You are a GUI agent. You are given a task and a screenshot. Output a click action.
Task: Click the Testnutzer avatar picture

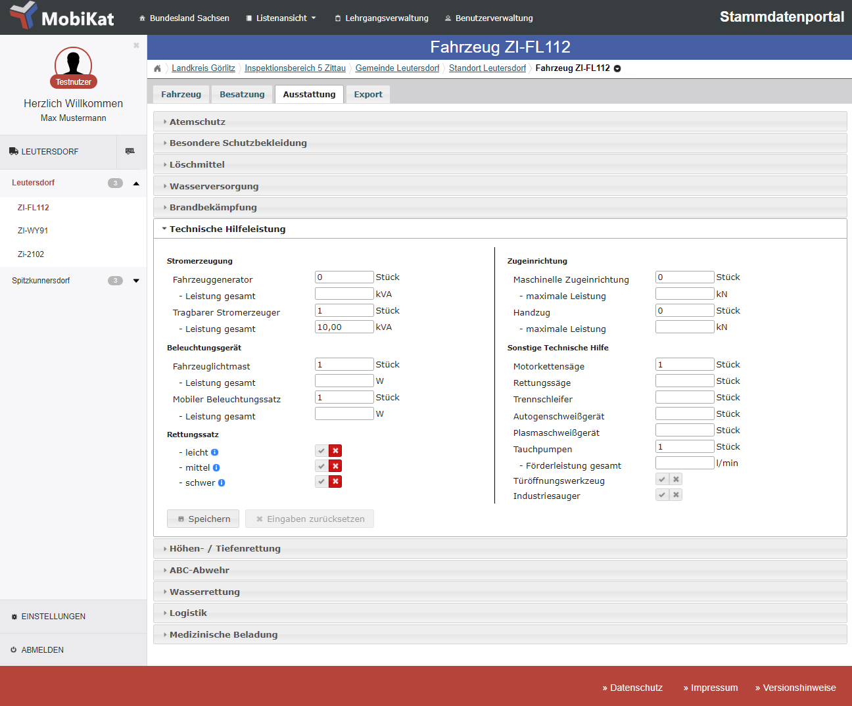pos(73,64)
